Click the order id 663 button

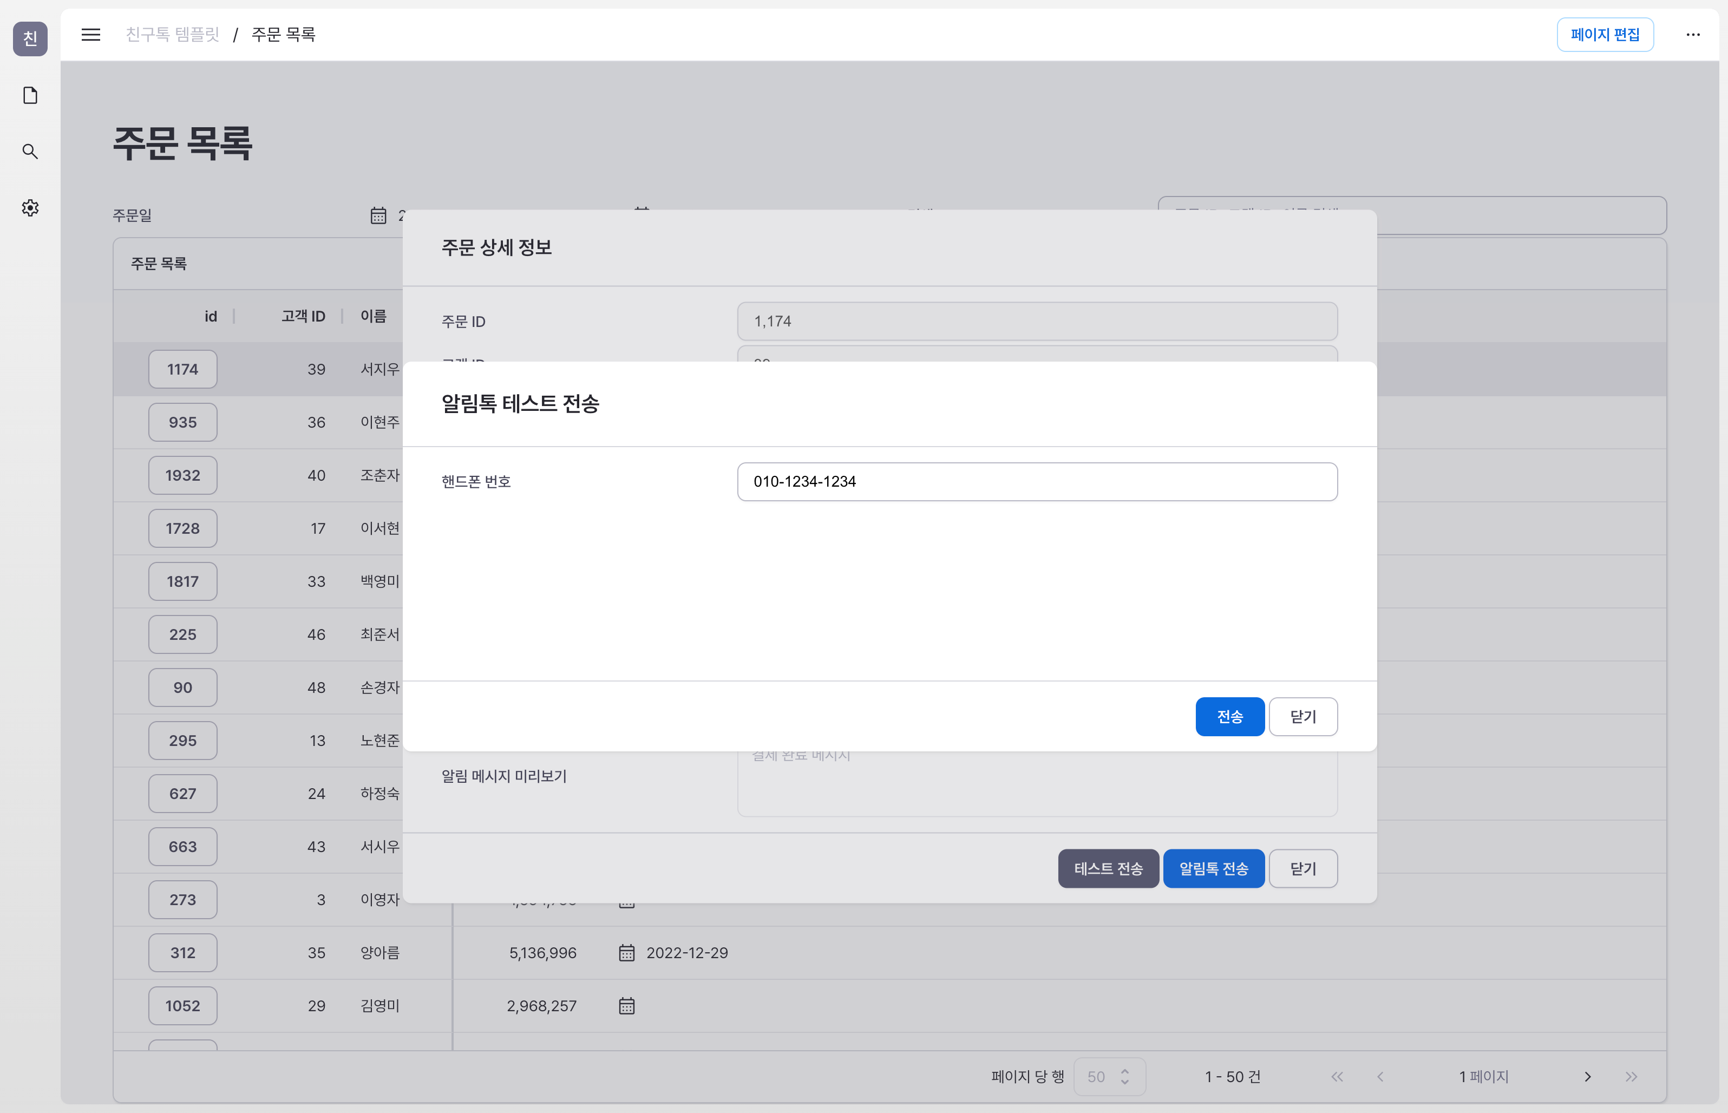coord(183,847)
